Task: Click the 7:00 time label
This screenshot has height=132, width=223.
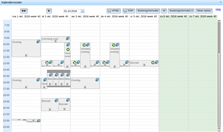Action: 7,25
